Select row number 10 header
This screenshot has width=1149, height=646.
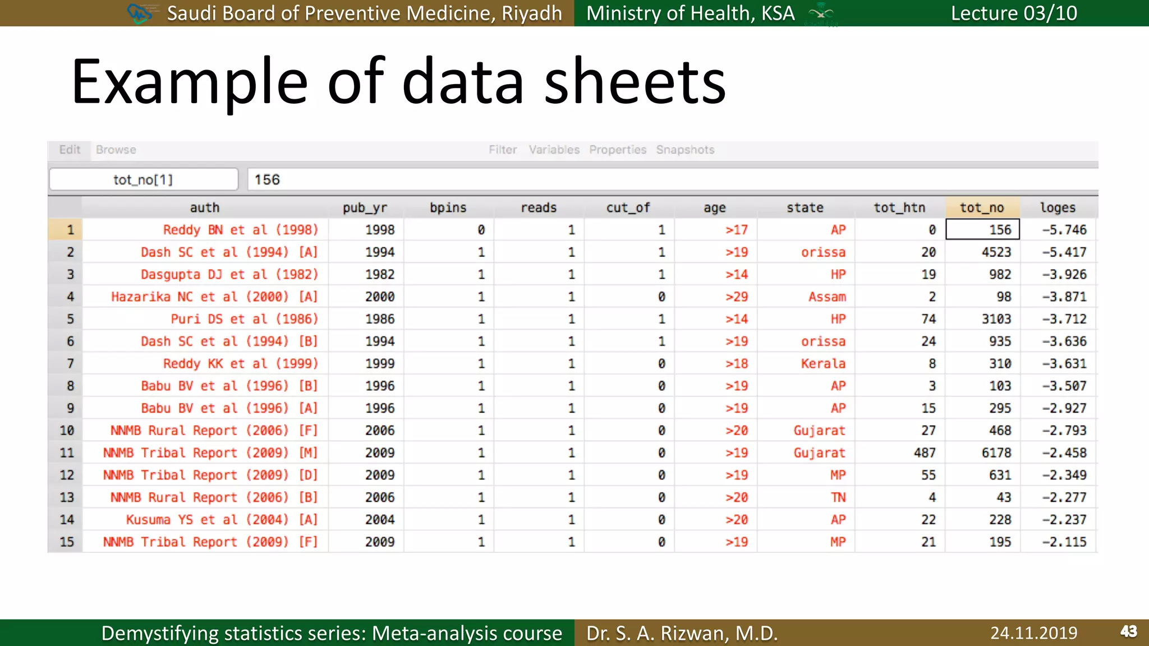(65, 430)
